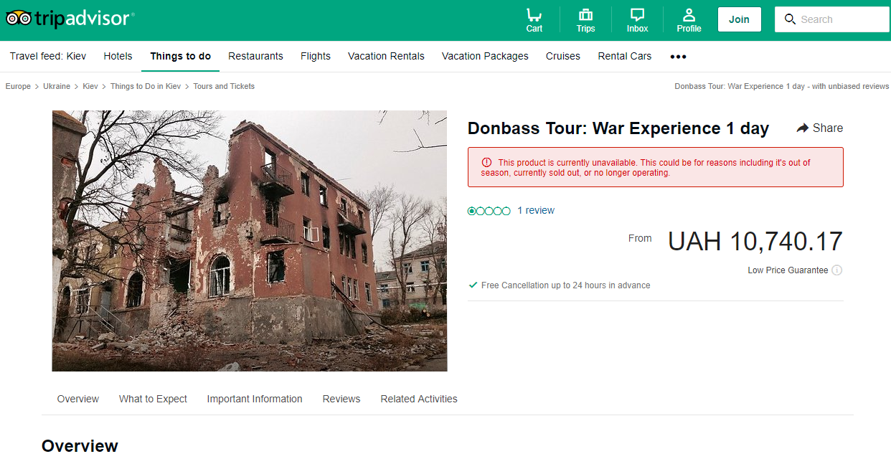Screen dimensions: 891x459
Task: Open the Trips suitcase icon
Action: click(585, 15)
